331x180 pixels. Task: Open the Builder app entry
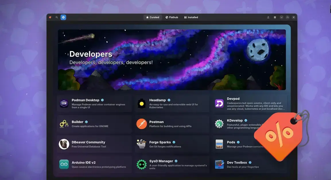(x=94, y=124)
